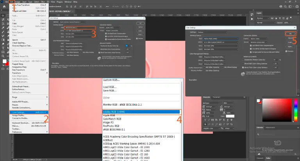Select the Horizontal Type tool
300x161 pixels.
[x=3, y=48]
